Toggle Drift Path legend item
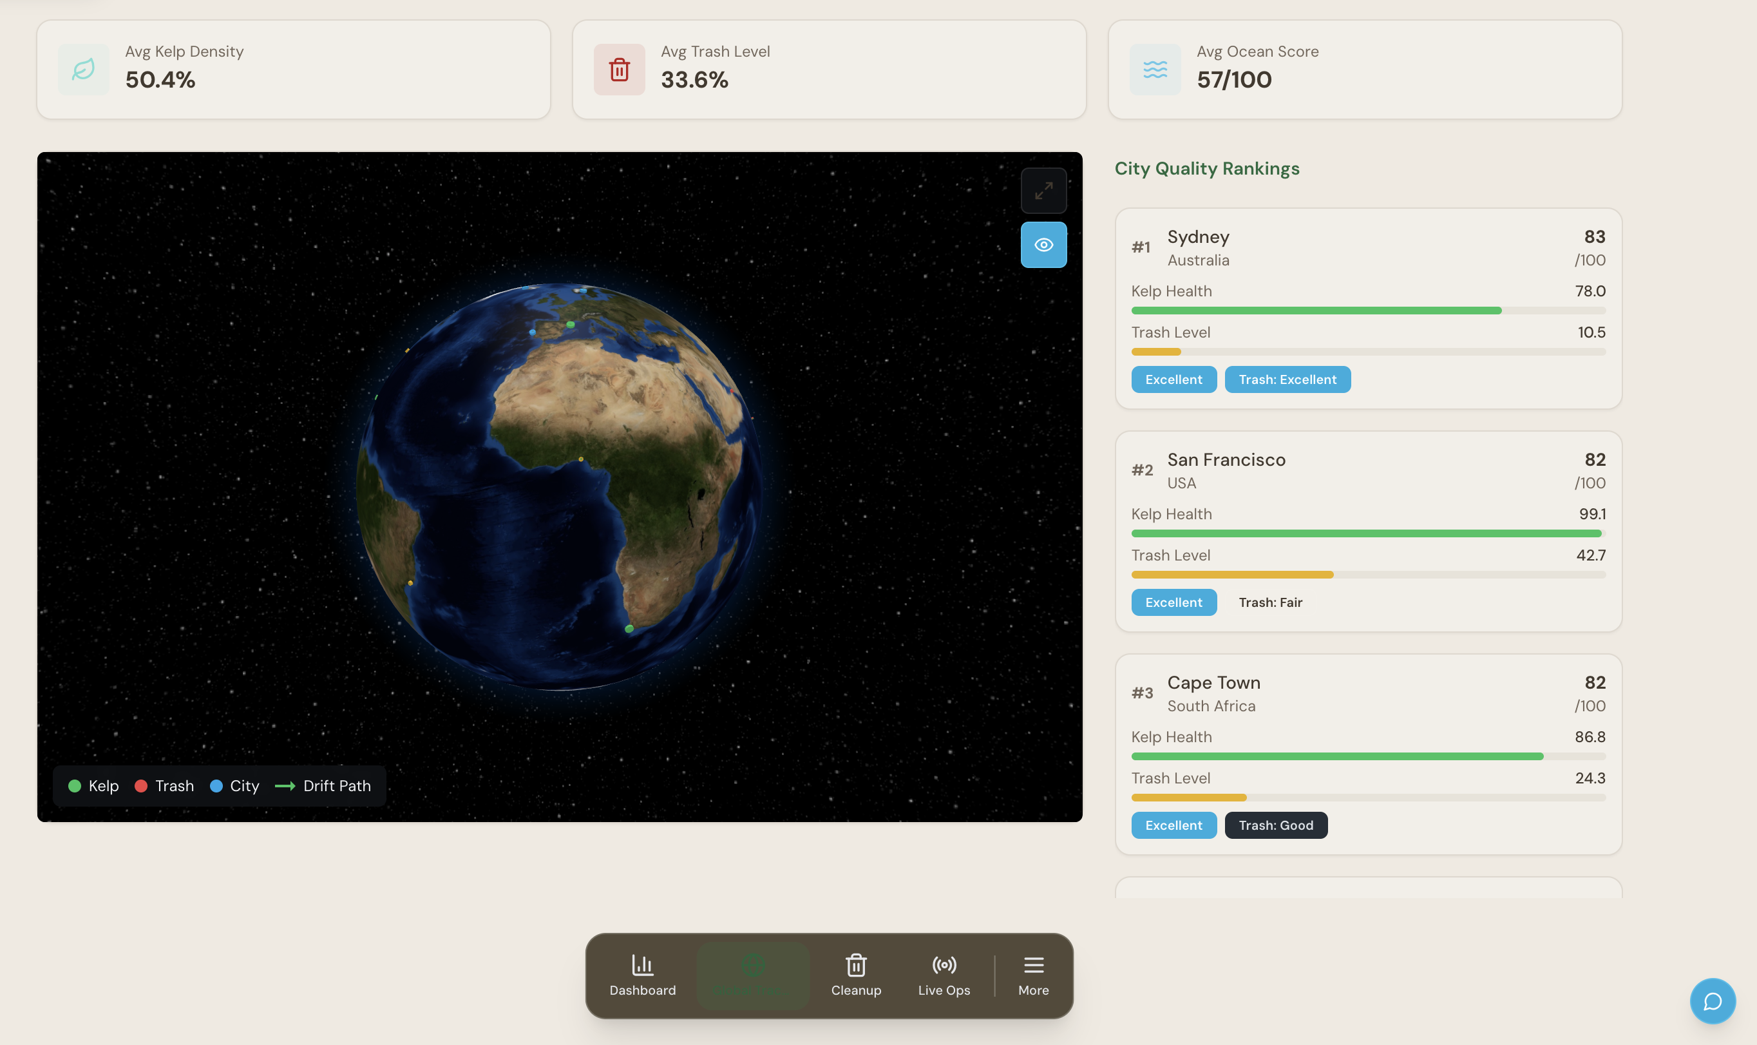 (x=323, y=786)
